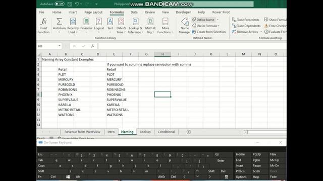Open More Functions menu
323x181 pixels.
tap(165, 26)
